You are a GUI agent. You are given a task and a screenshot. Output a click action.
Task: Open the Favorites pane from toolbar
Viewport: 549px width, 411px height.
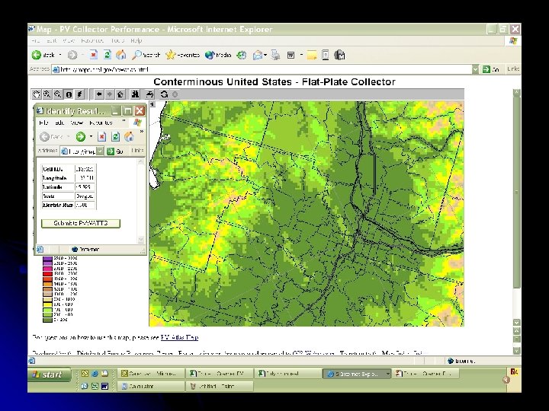pos(183,55)
